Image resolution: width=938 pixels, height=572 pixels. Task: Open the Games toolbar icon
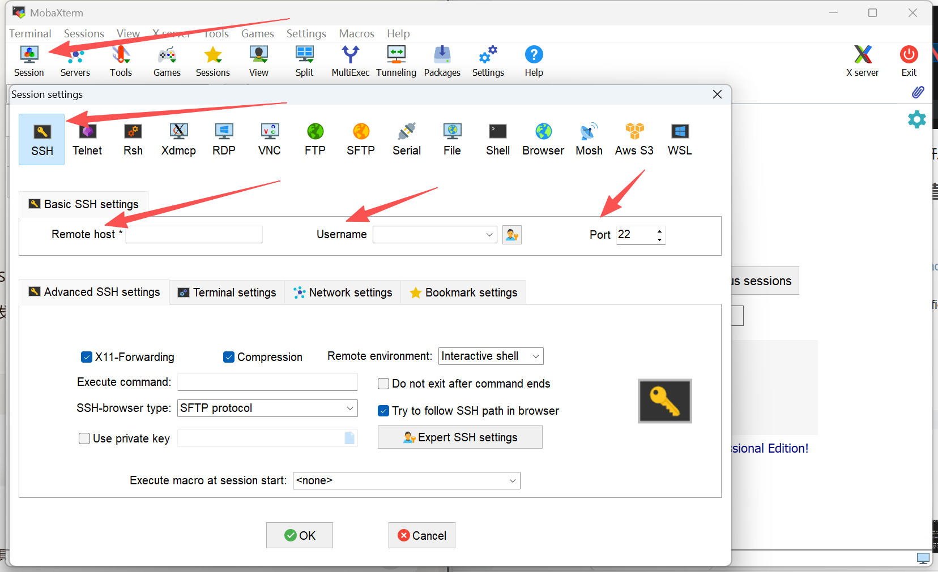pyautogui.click(x=167, y=61)
